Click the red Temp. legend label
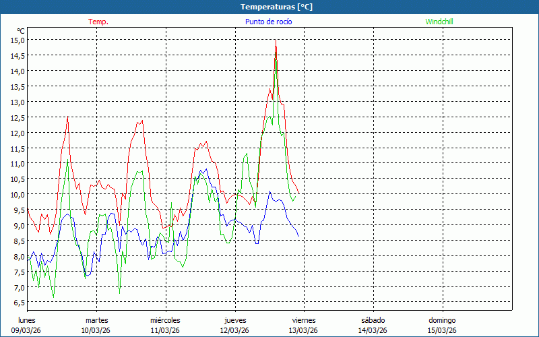 click(98, 22)
